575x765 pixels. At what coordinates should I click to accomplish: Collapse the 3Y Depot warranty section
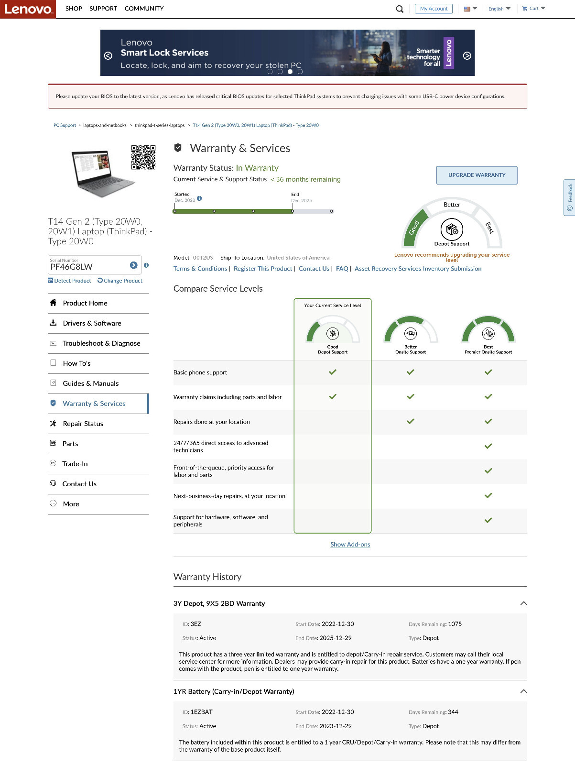point(523,603)
